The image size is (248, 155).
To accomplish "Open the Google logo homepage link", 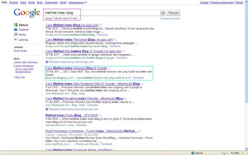I will point(27,13).
